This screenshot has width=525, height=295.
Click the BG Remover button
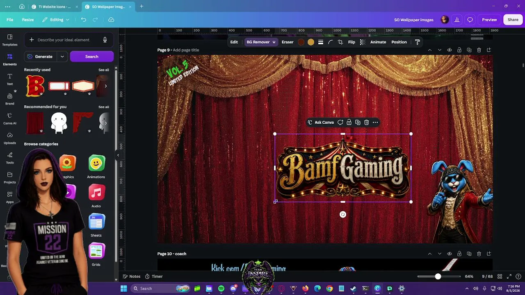(x=261, y=42)
